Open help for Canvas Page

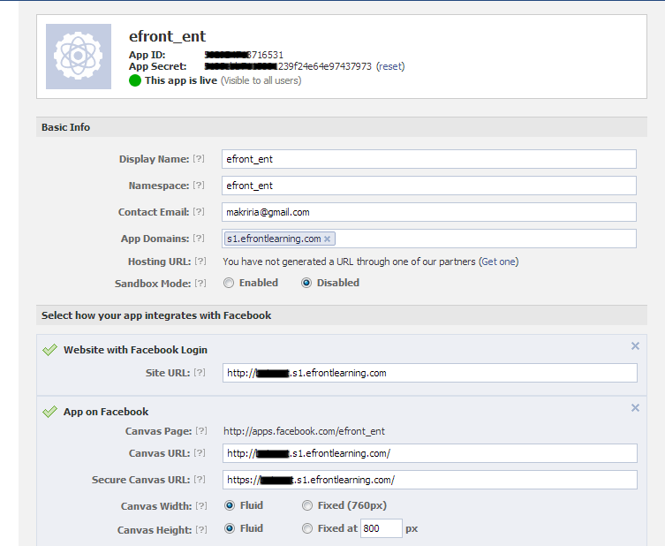pos(201,431)
